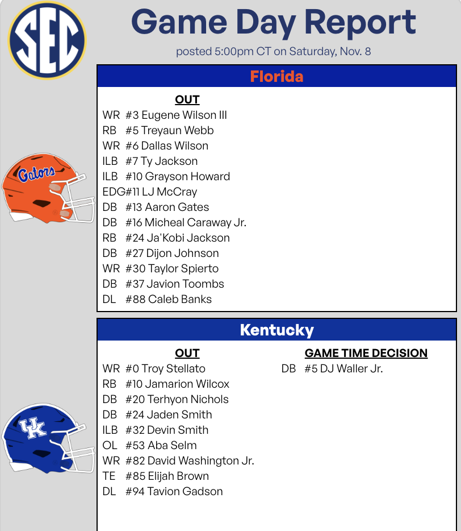461x531 pixels.
Task: Click the LJ McCray entry
Action: (168, 192)
